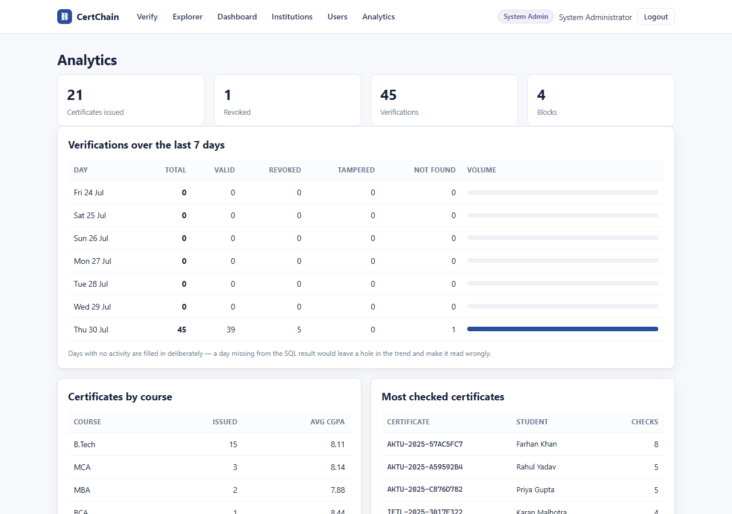The height and width of the screenshot is (514, 732).
Task: Click the TAMPERED column header
Action: pyautogui.click(x=356, y=170)
